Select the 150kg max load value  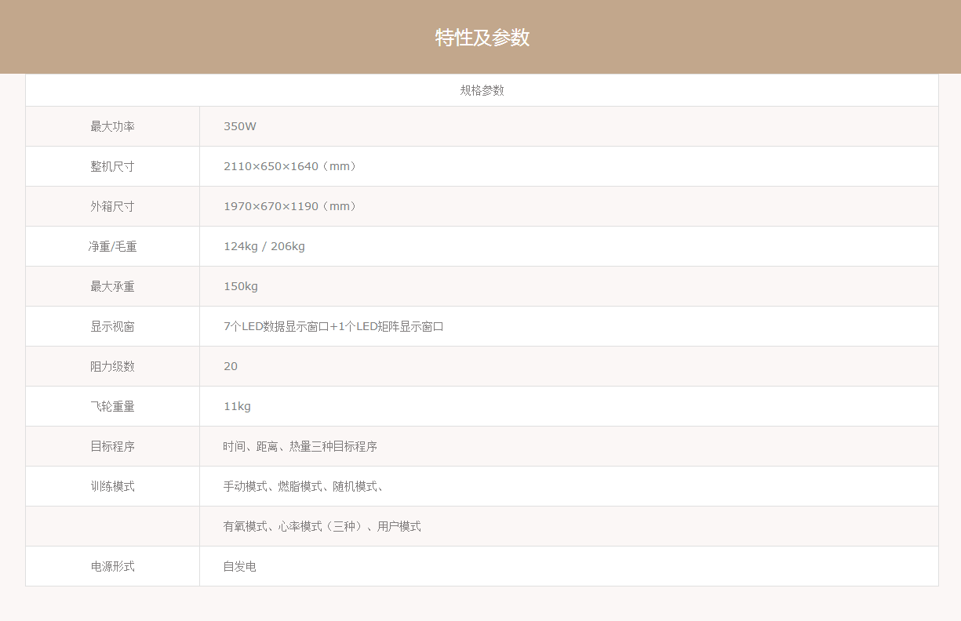click(x=240, y=286)
